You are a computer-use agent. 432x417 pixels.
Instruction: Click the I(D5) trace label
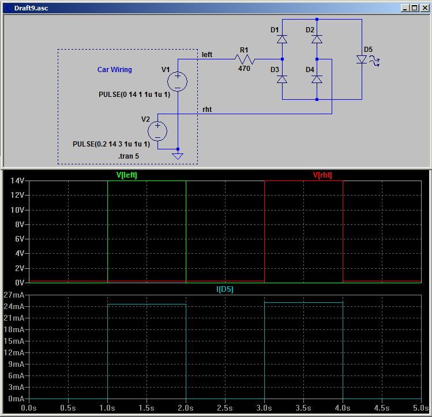[x=225, y=289]
